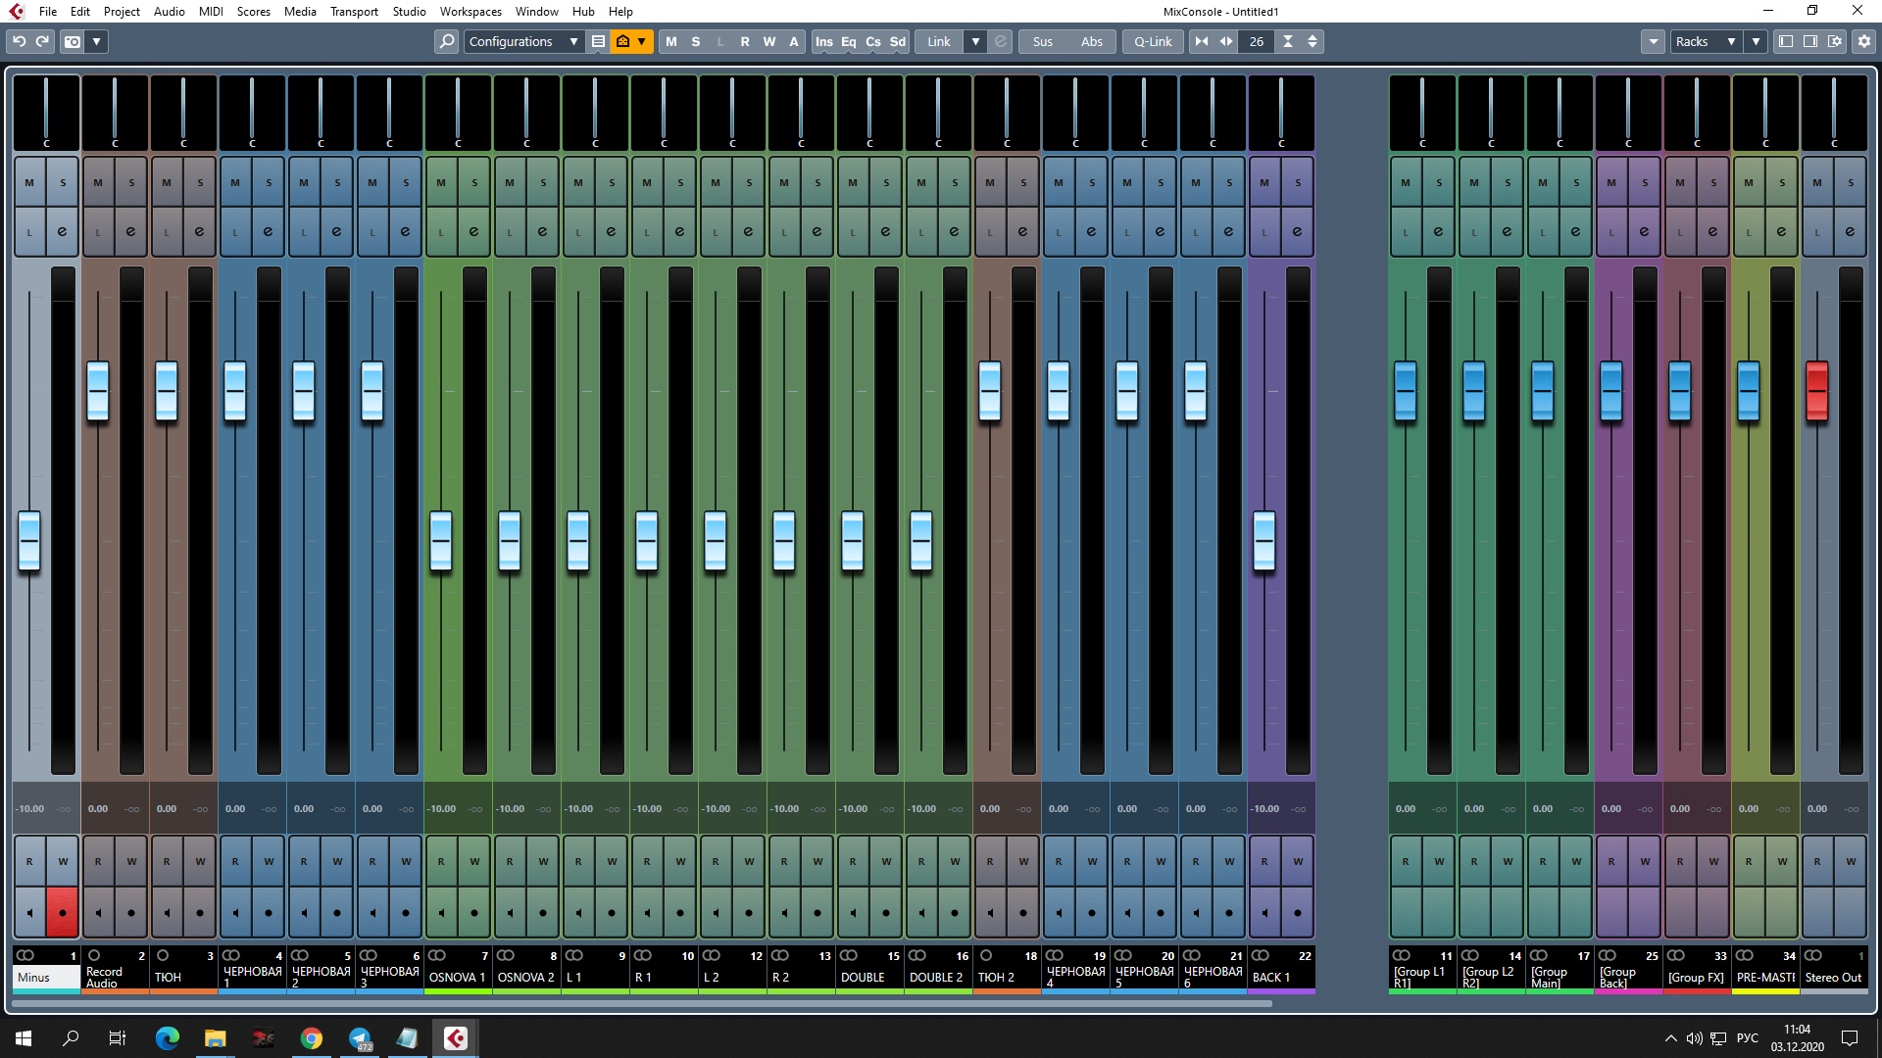Screen dimensions: 1882x1058
Task: Open the Configurations dropdown
Action: coord(522,41)
